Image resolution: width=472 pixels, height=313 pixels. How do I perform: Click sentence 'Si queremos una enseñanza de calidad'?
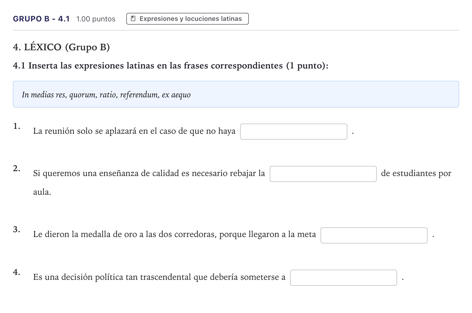pyautogui.click(x=149, y=173)
